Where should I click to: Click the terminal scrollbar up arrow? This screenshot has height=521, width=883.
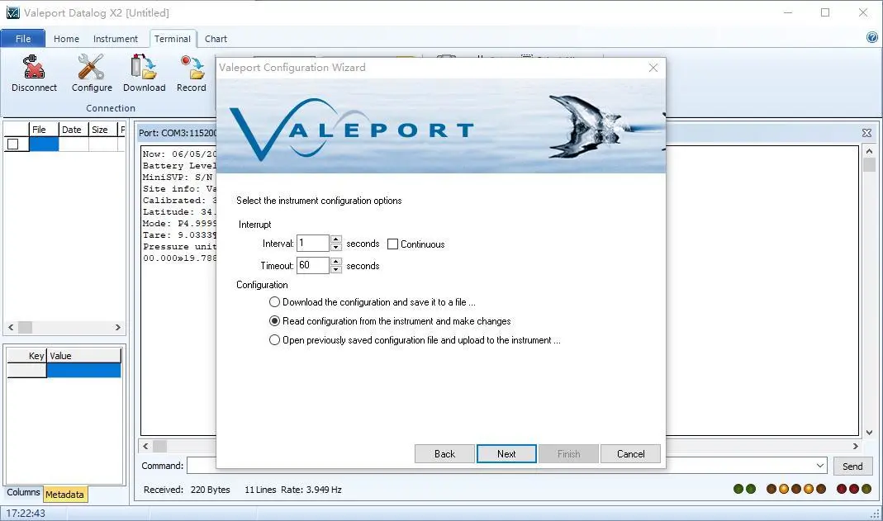click(870, 151)
